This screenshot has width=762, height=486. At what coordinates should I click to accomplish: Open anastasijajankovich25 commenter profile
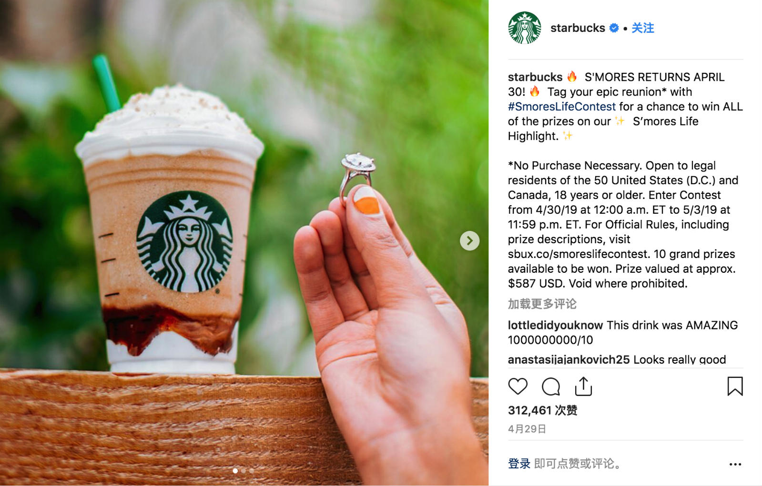569,359
